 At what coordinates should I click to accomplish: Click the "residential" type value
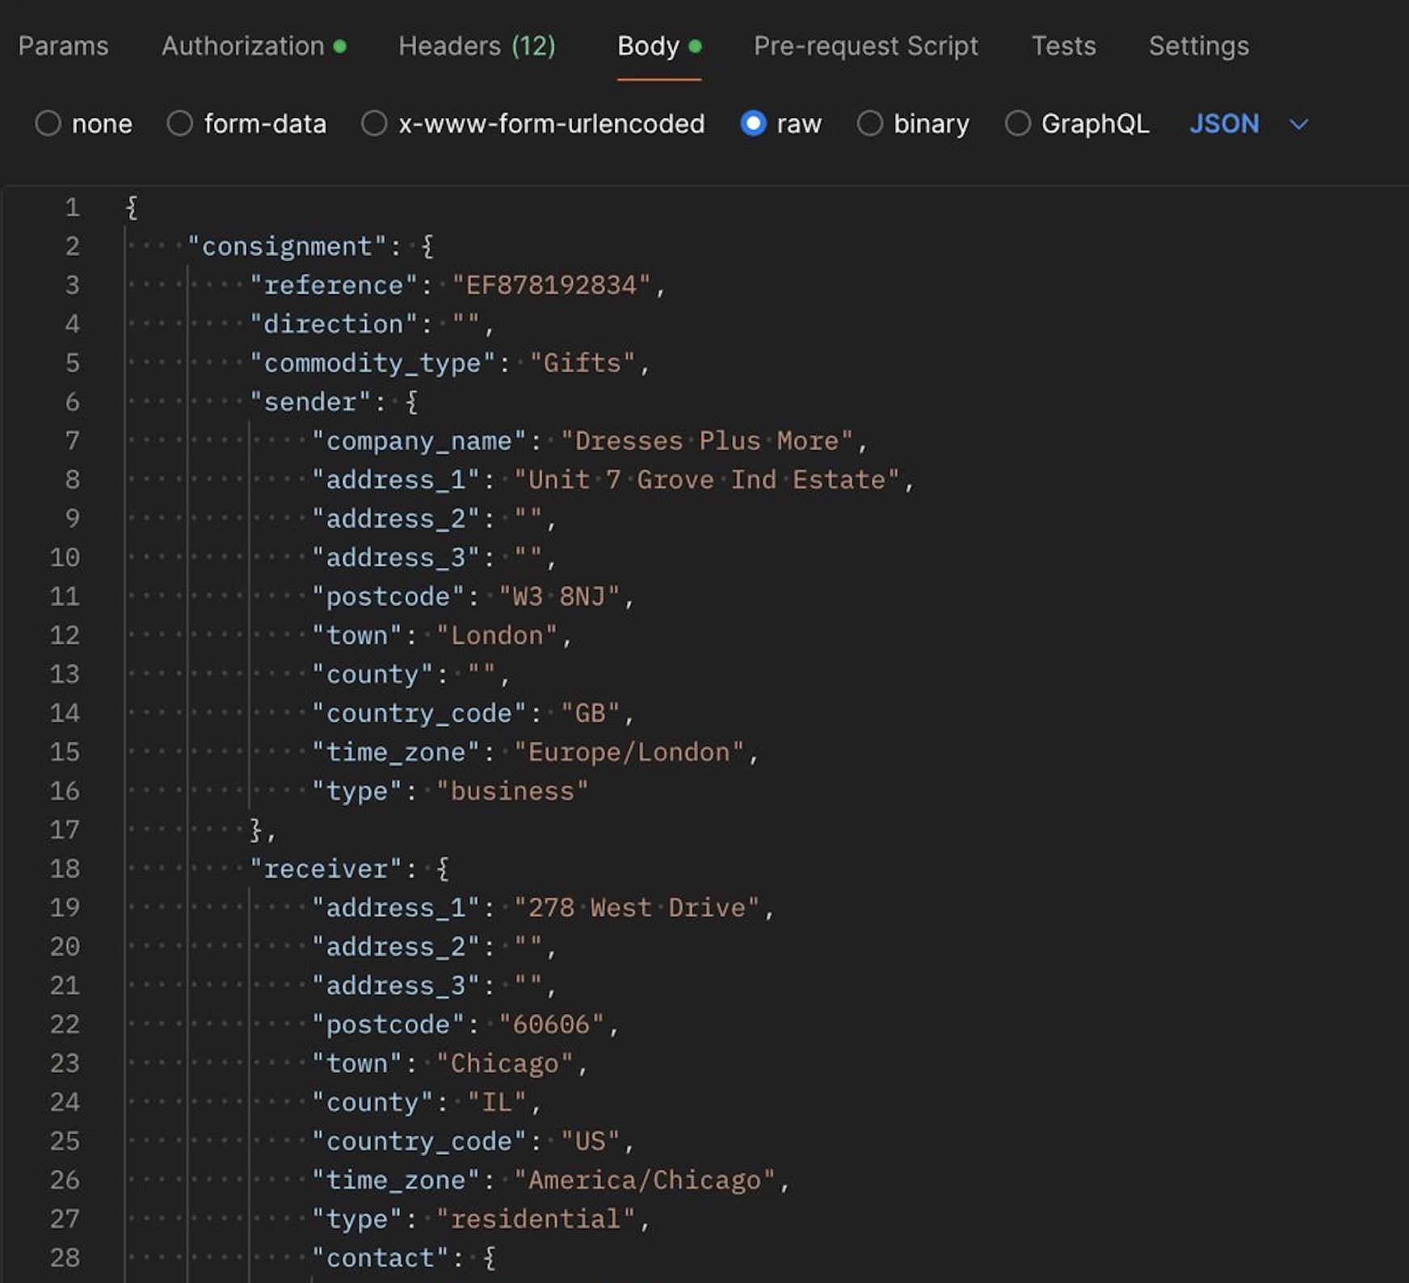point(536,1218)
